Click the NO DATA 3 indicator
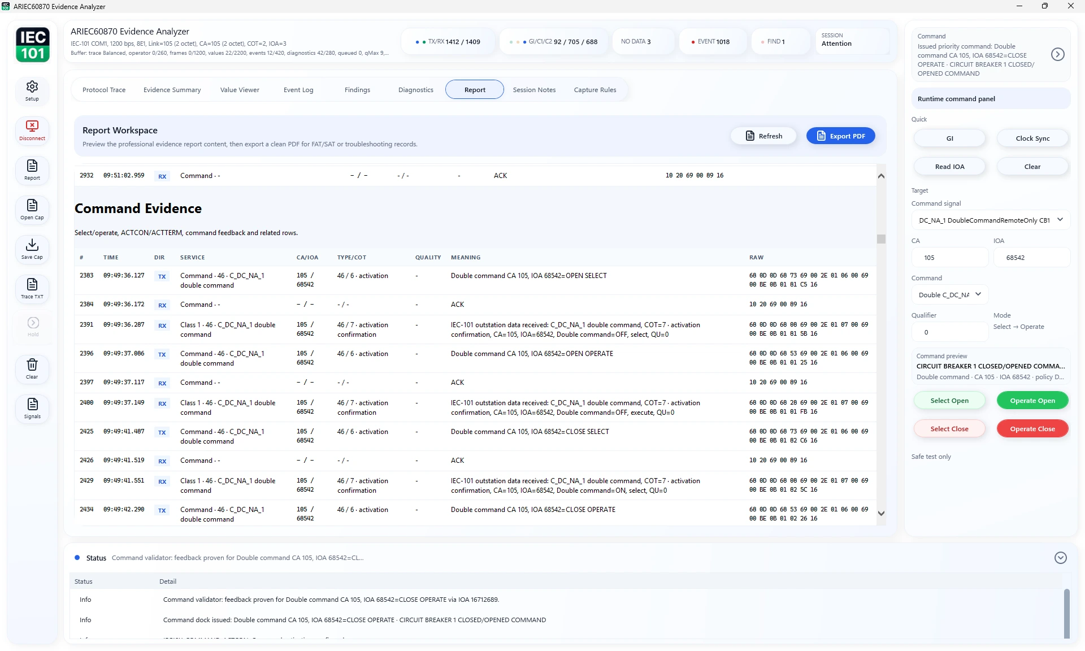This screenshot has width=1085, height=651. click(x=643, y=42)
